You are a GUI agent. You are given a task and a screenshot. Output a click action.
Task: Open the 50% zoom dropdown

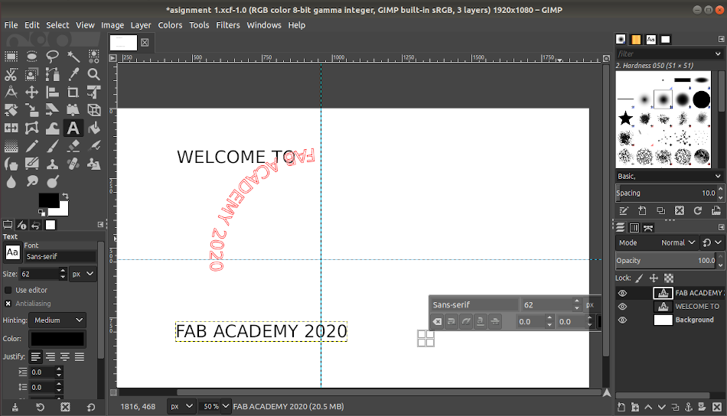tap(225, 406)
